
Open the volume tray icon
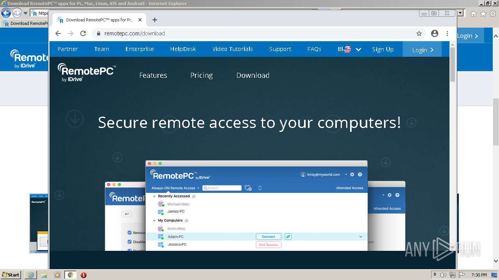pyautogui.click(x=444, y=275)
